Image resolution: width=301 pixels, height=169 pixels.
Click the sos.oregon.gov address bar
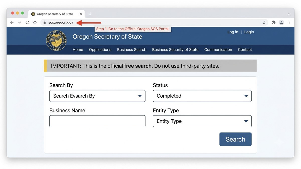[x=154, y=22]
